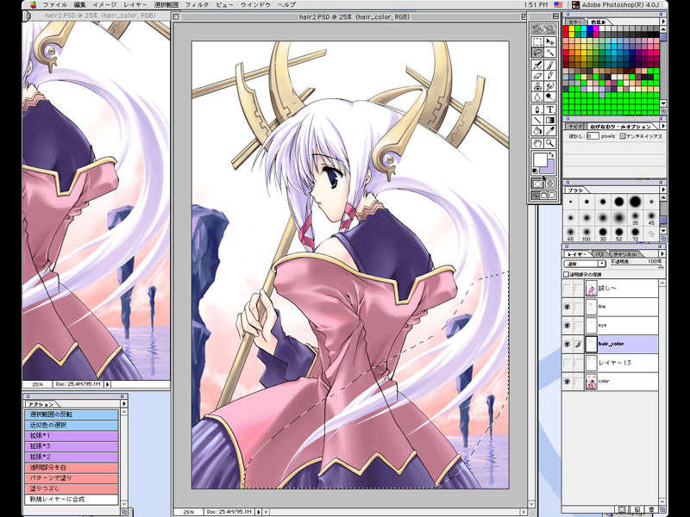The height and width of the screenshot is (517, 690).
Task: Select the Move tool
Action: coord(550,41)
